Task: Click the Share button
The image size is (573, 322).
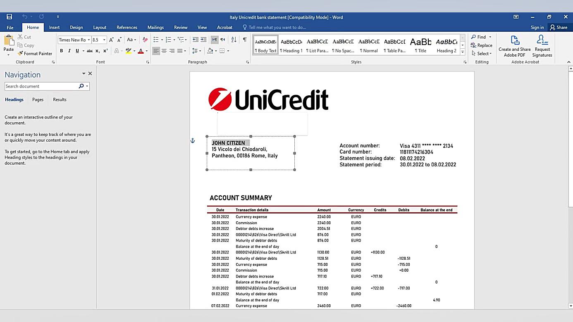Action: pyautogui.click(x=559, y=27)
